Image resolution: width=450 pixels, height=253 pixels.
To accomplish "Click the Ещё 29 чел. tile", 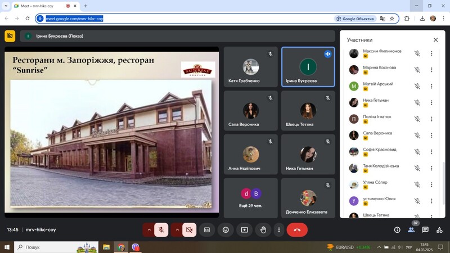I will (x=250, y=198).
